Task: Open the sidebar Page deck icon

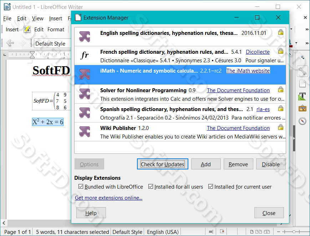Action: coord(303,84)
